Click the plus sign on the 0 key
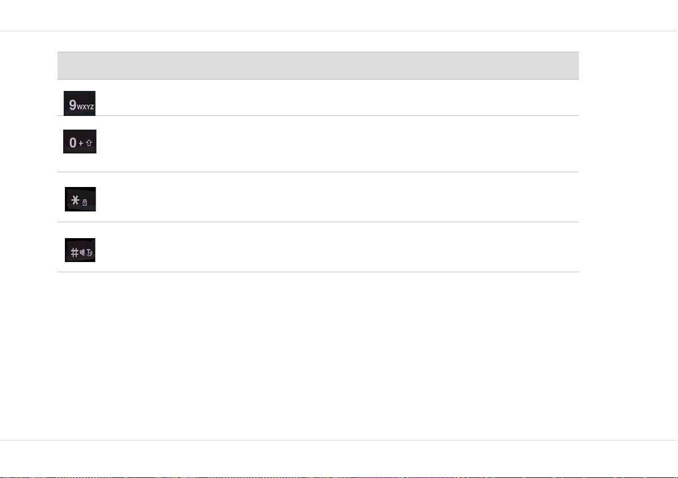Viewport: 678px width, 478px height. [81, 143]
